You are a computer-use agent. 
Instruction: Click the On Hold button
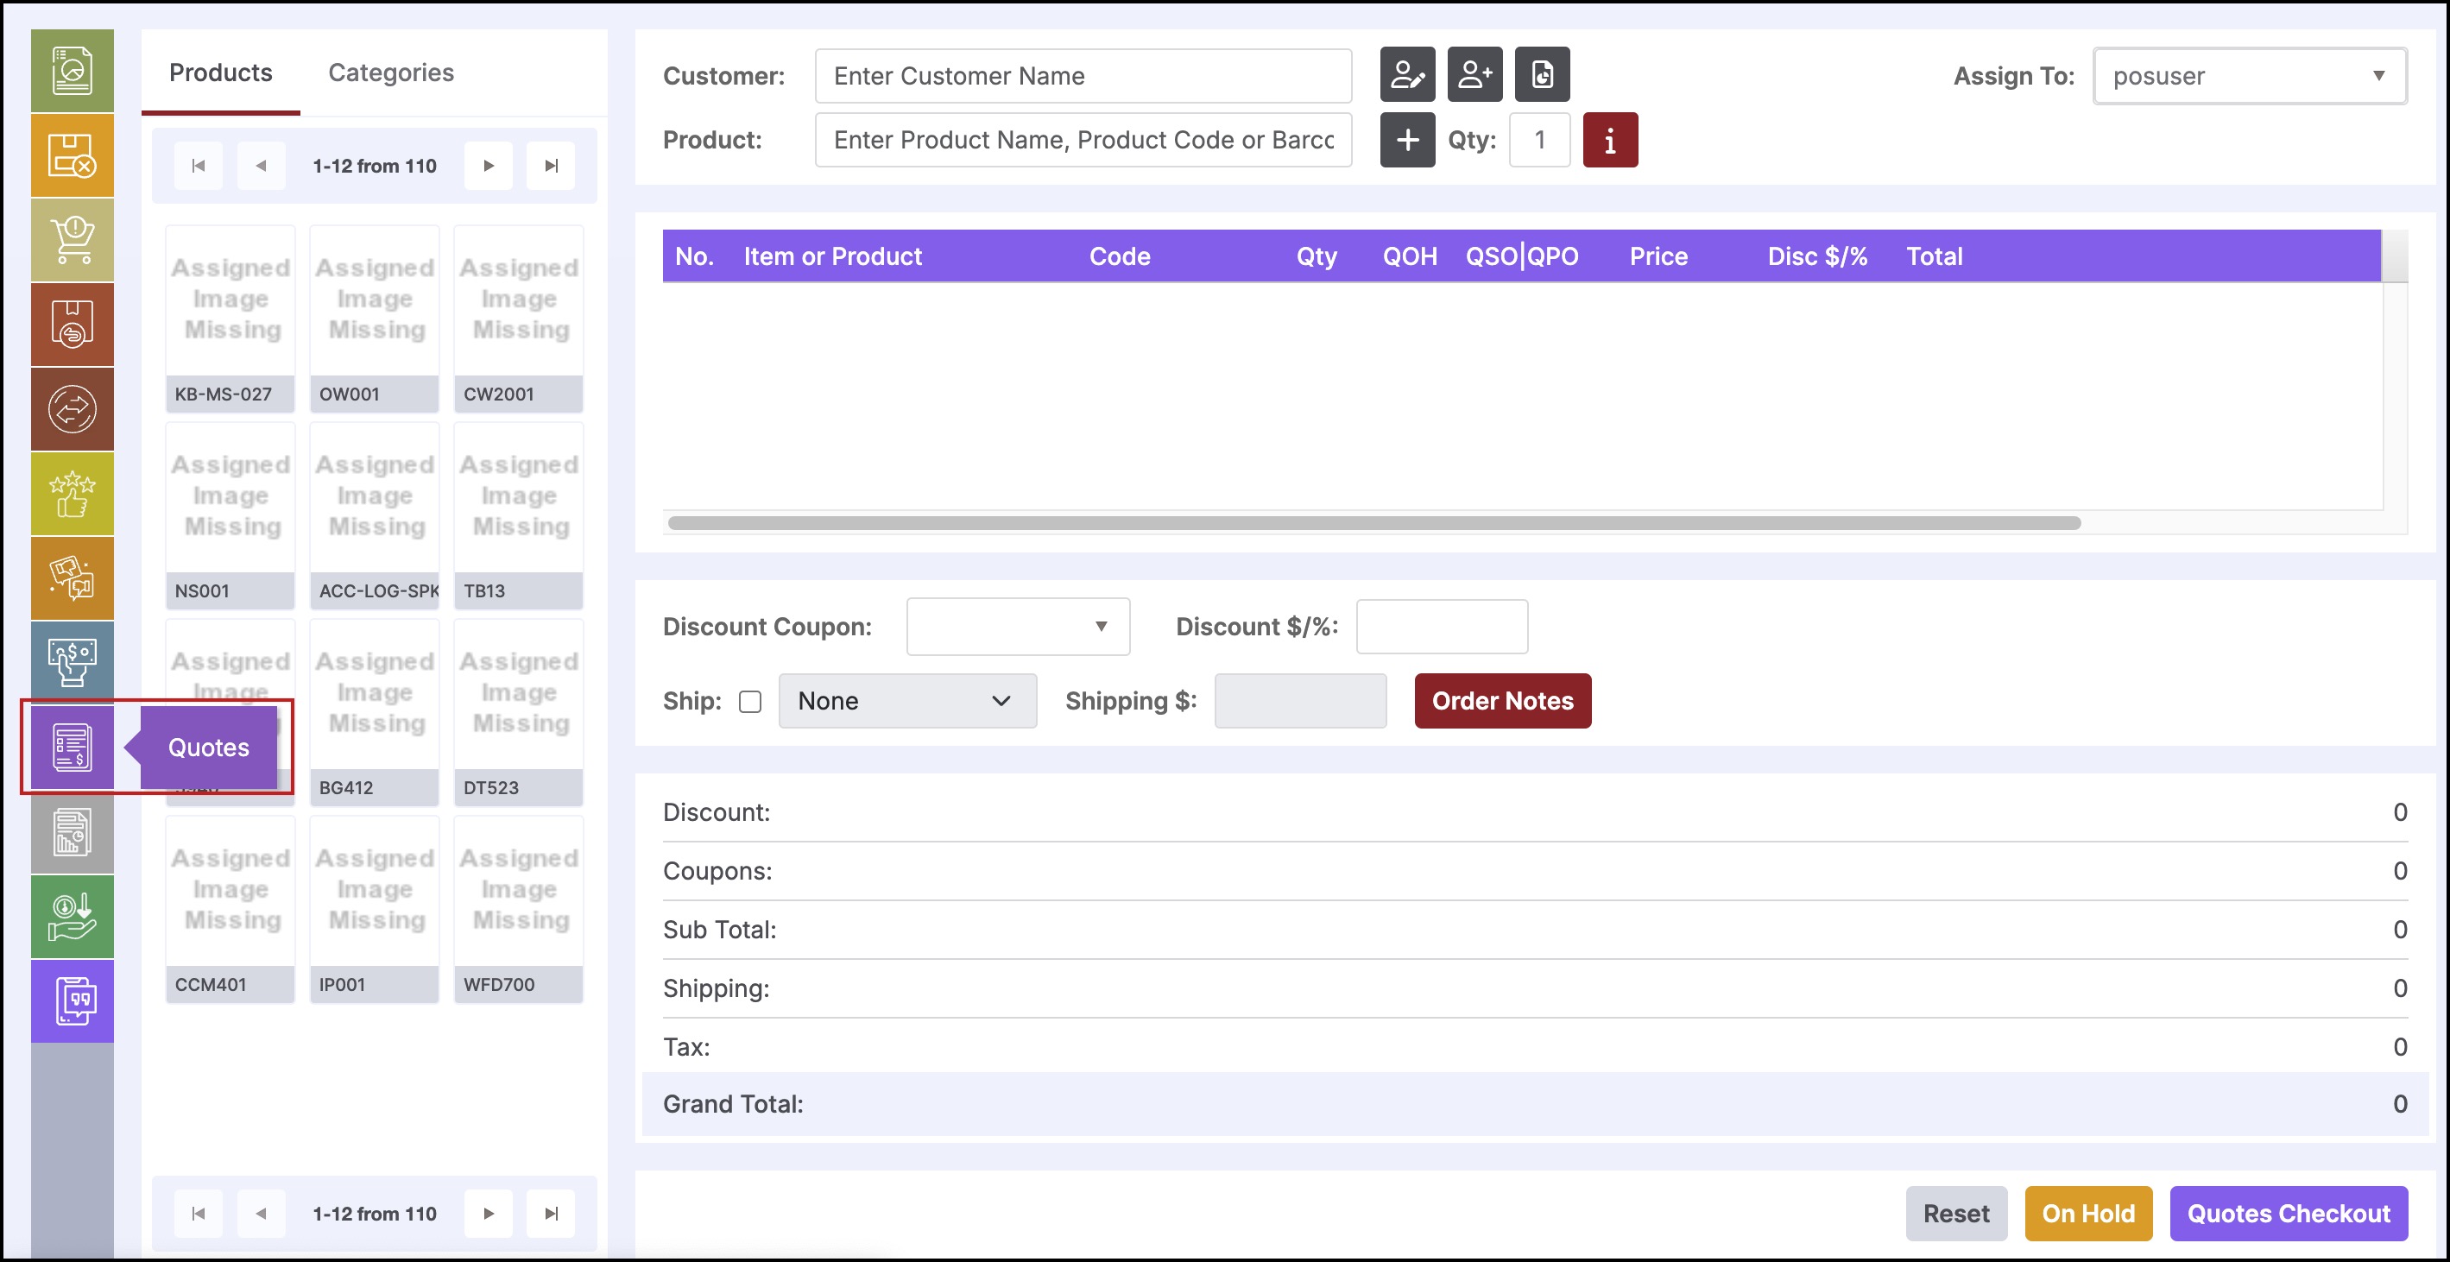coord(2088,1214)
